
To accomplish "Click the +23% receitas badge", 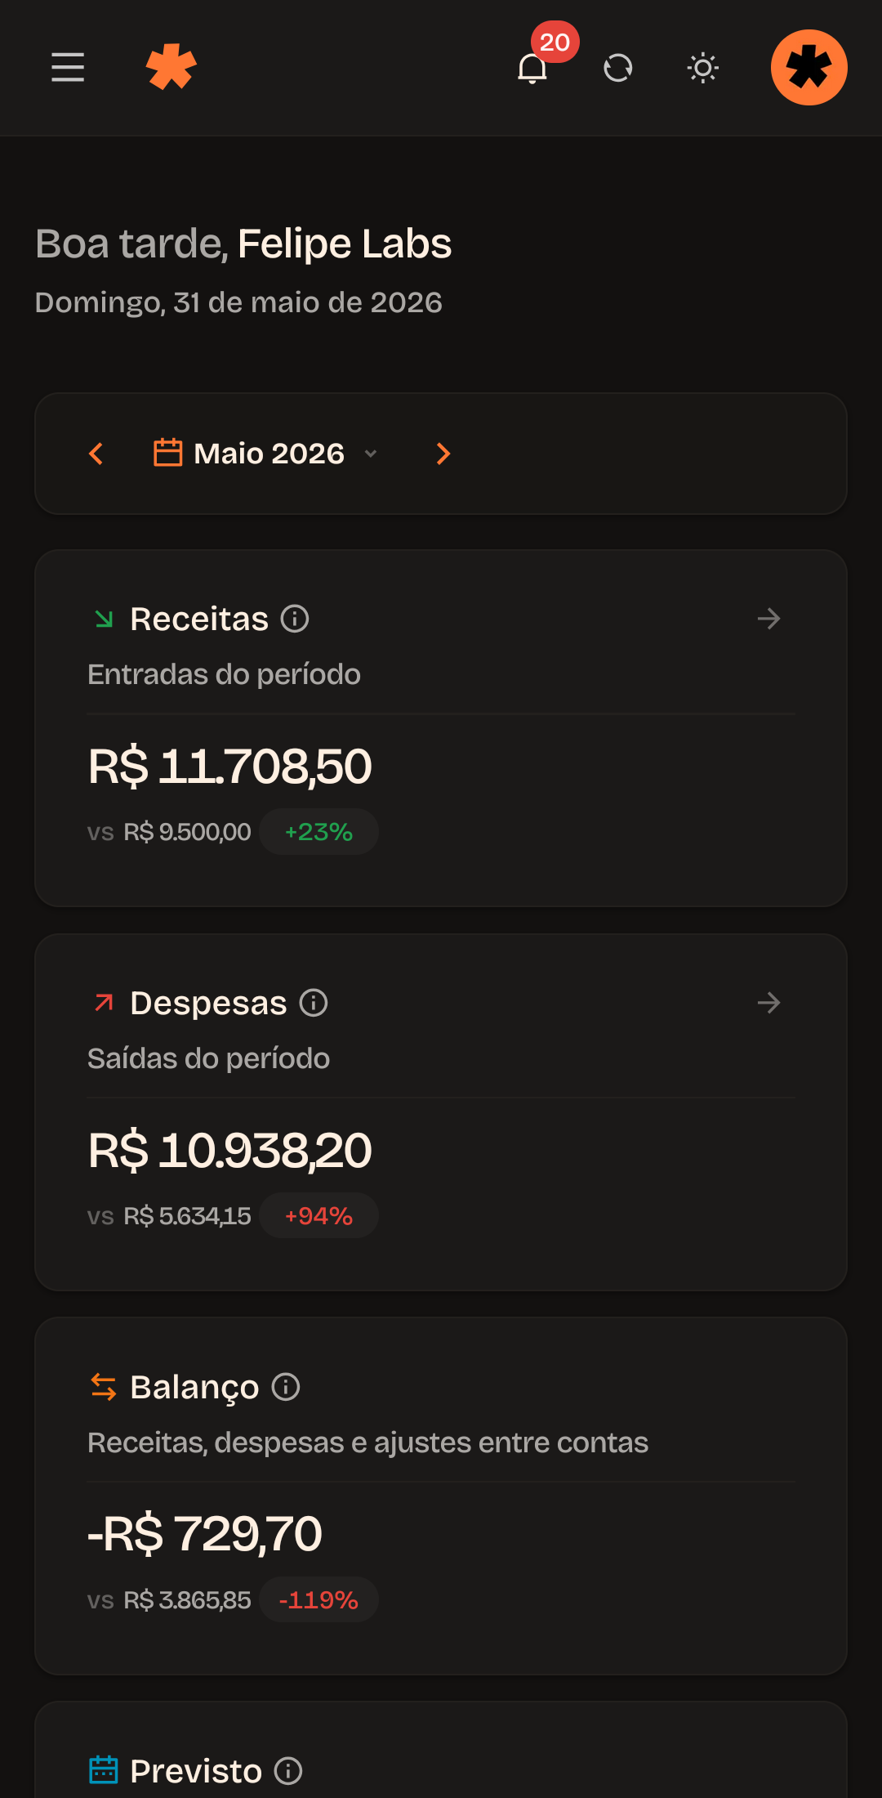I will click(x=318, y=832).
